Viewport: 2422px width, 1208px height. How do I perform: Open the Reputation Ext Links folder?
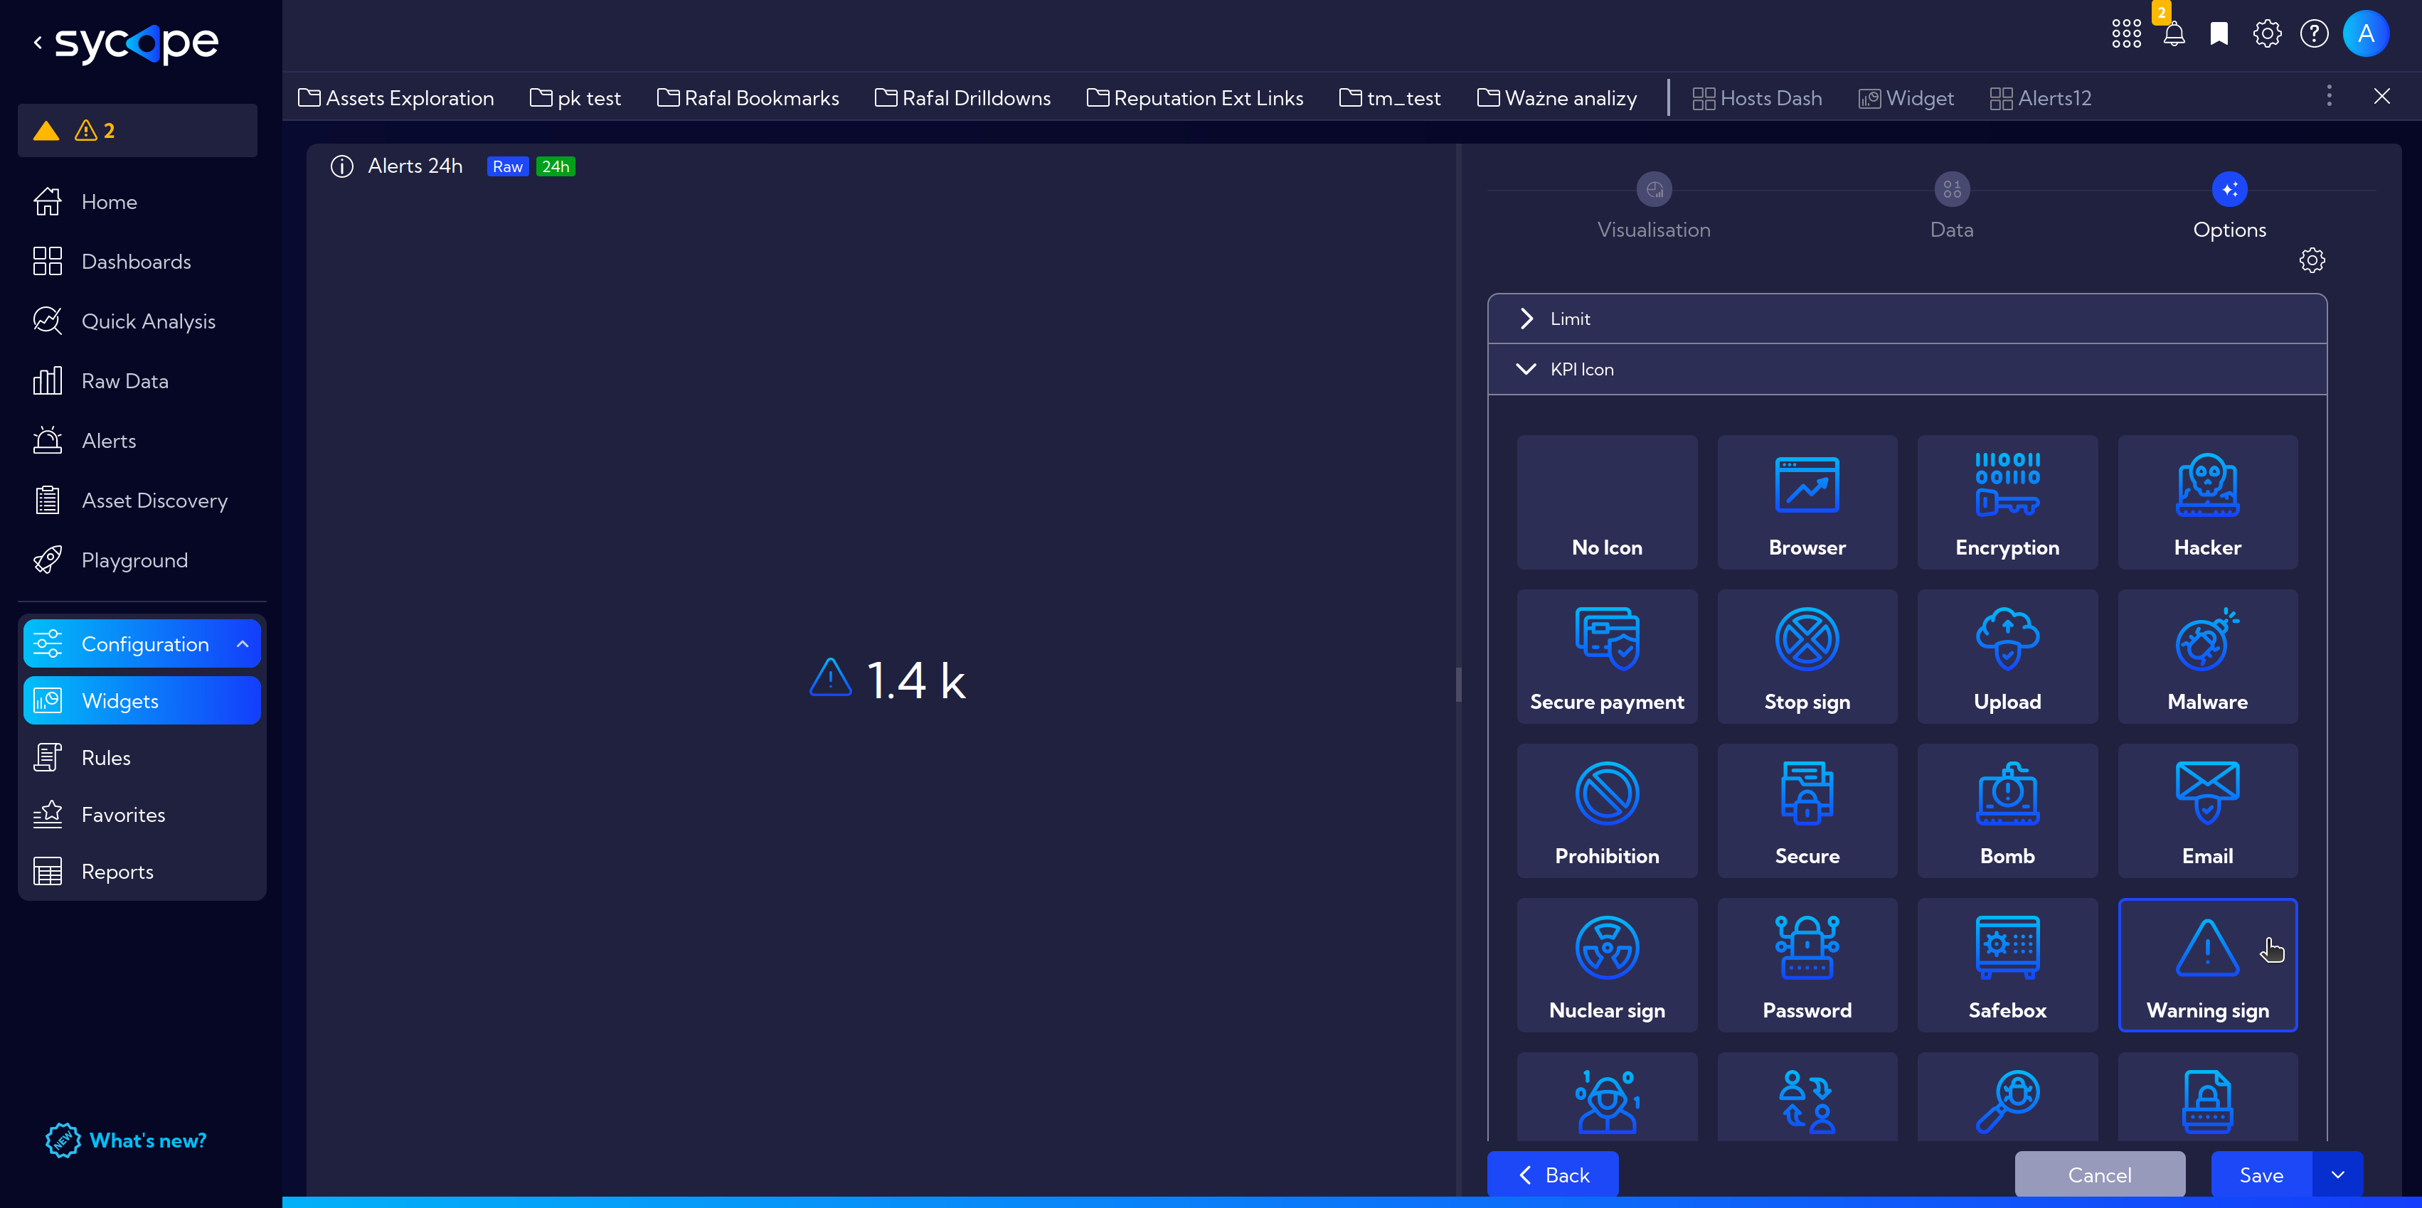[x=1194, y=98]
